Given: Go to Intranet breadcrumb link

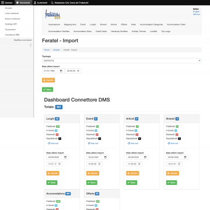Looking at the screenshot, I should [57, 50].
